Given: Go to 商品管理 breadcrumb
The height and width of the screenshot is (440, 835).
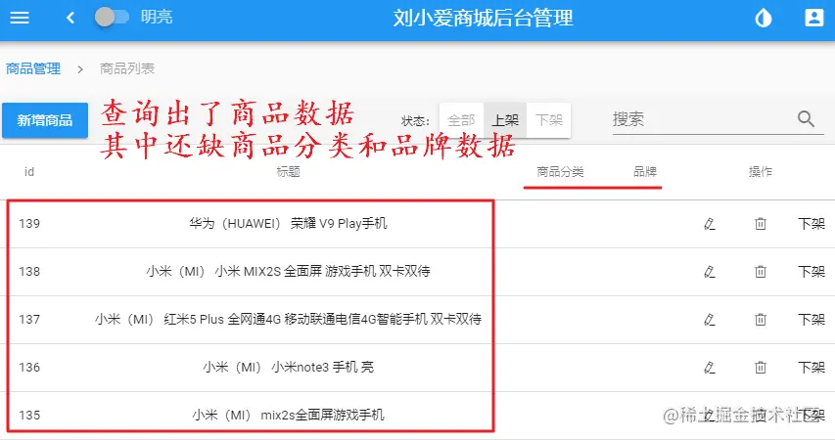Looking at the screenshot, I should (x=33, y=68).
